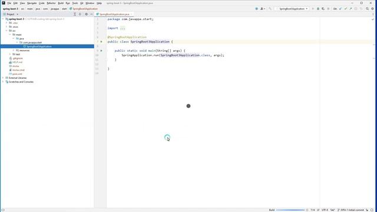Open the Build menu
377x212 pixels.
[61, 3]
